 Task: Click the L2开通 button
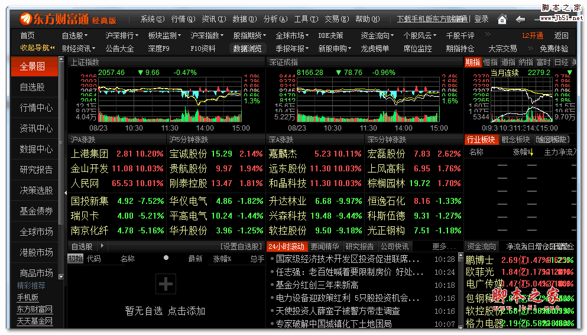coord(533,35)
